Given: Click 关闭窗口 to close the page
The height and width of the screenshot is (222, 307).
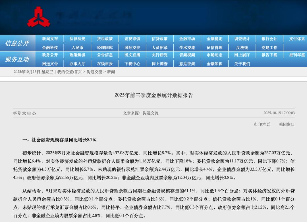Looking at the screenshot, I should coord(287,124).
